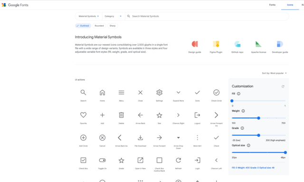Reset customization with the refresh icon

(x=283, y=86)
